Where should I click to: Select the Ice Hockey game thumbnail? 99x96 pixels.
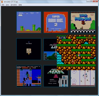coord(83,79)
